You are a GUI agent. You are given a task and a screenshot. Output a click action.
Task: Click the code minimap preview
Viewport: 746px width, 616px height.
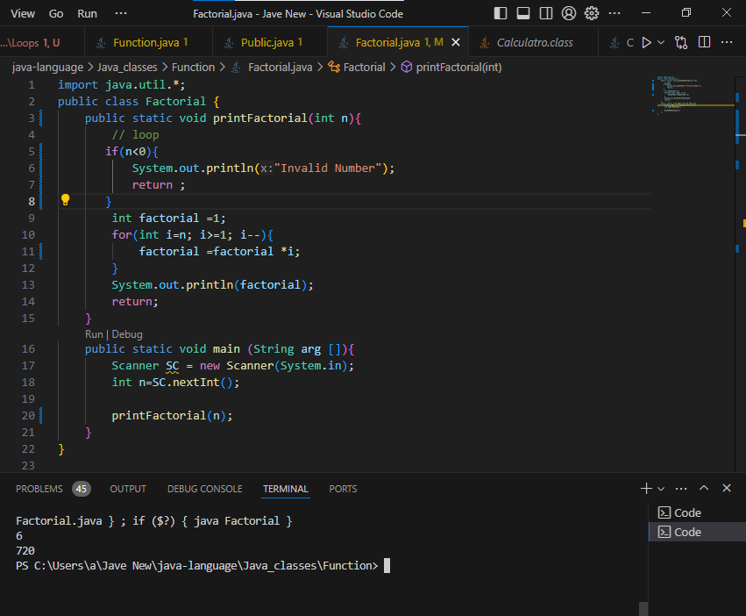(693, 96)
